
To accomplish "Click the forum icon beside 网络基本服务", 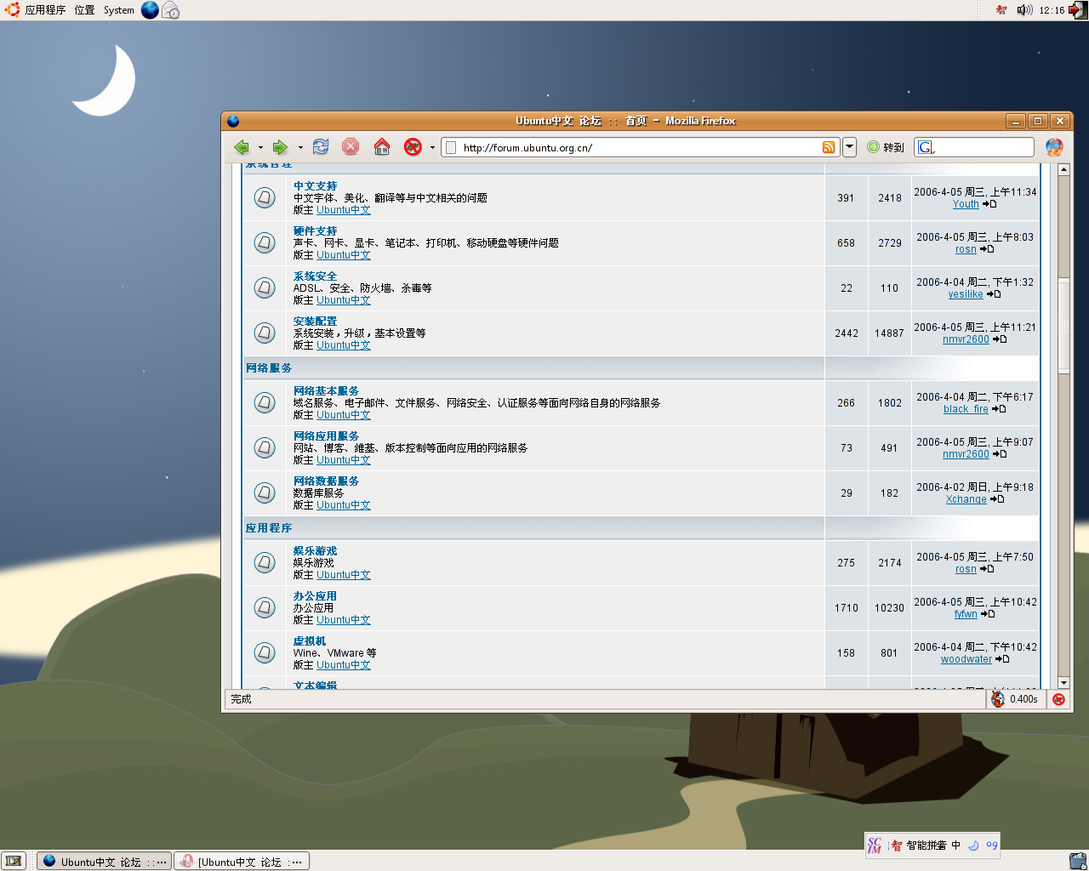I will coord(265,403).
